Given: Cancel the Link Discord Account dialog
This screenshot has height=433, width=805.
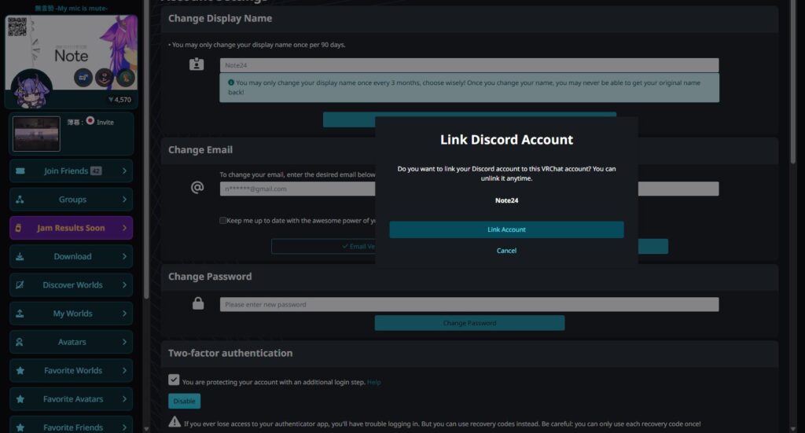Looking at the screenshot, I should coord(506,251).
